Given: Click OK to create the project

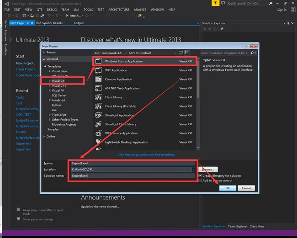Looking at the screenshot, I should pos(228,188).
